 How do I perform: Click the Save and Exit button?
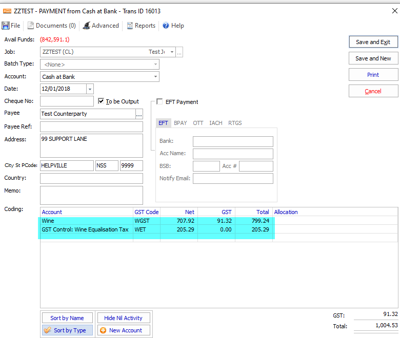tap(373, 43)
